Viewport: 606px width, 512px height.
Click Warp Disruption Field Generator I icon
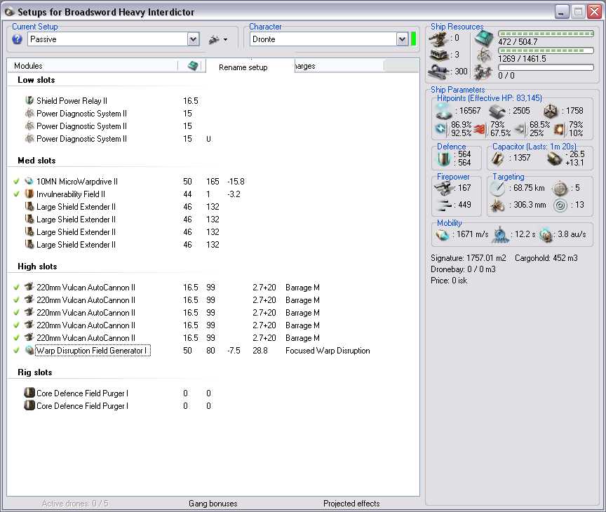[29, 351]
